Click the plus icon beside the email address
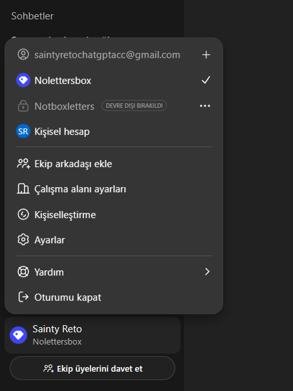 [206, 55]
